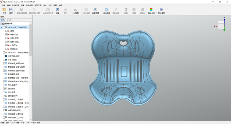Image resolution: width=231 pixels, height=124 pixels.
Task: Open dropdown arrow next to 2D 草图
Action: point(80,11)
